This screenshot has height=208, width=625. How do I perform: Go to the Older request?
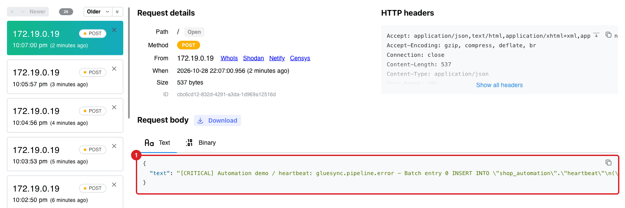click(x=98, y=12)
